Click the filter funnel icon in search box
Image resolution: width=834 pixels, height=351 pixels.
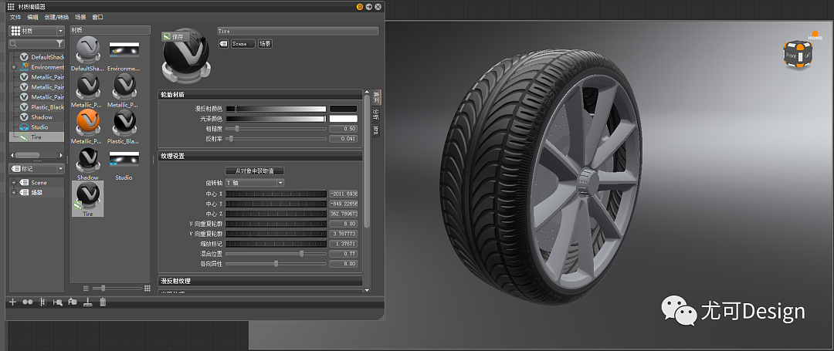click(x=59, y=44)
